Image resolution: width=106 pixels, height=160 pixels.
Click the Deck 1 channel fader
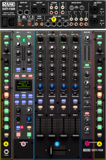click(52, 136)
